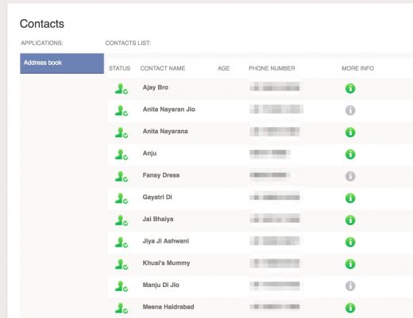
Task: Select contact name Jai Bhaiya
Action: [x=158, y=219]
